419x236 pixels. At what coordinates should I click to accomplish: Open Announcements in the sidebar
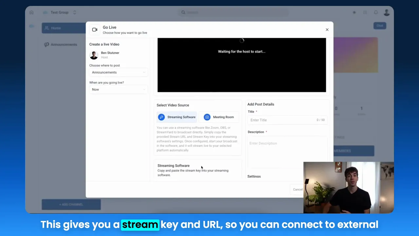pyautogui.click(x=64, y=44)
